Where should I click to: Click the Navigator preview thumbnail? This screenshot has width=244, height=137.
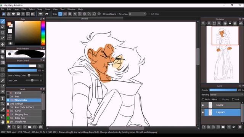223,54
